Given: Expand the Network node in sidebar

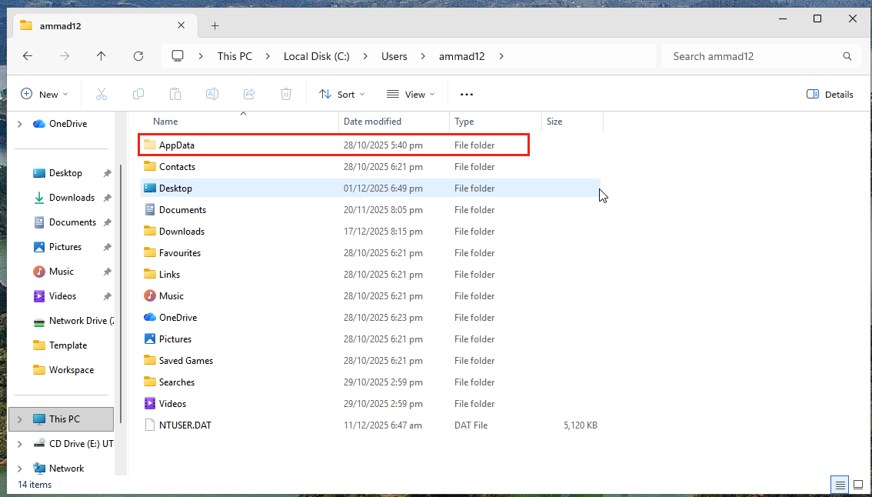Looking at the screenshot, I should pyautogui.click(x=20, y=468).
